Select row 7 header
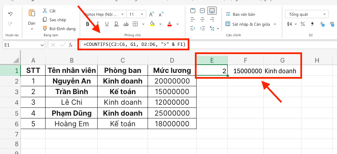This screenshot has height=154, width=337. coord(10,135)
